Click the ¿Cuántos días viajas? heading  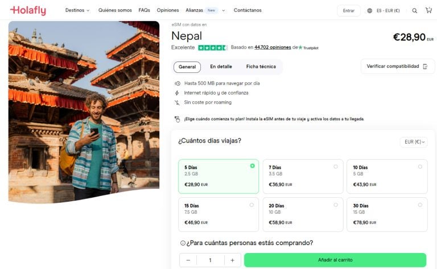[209, 141]
